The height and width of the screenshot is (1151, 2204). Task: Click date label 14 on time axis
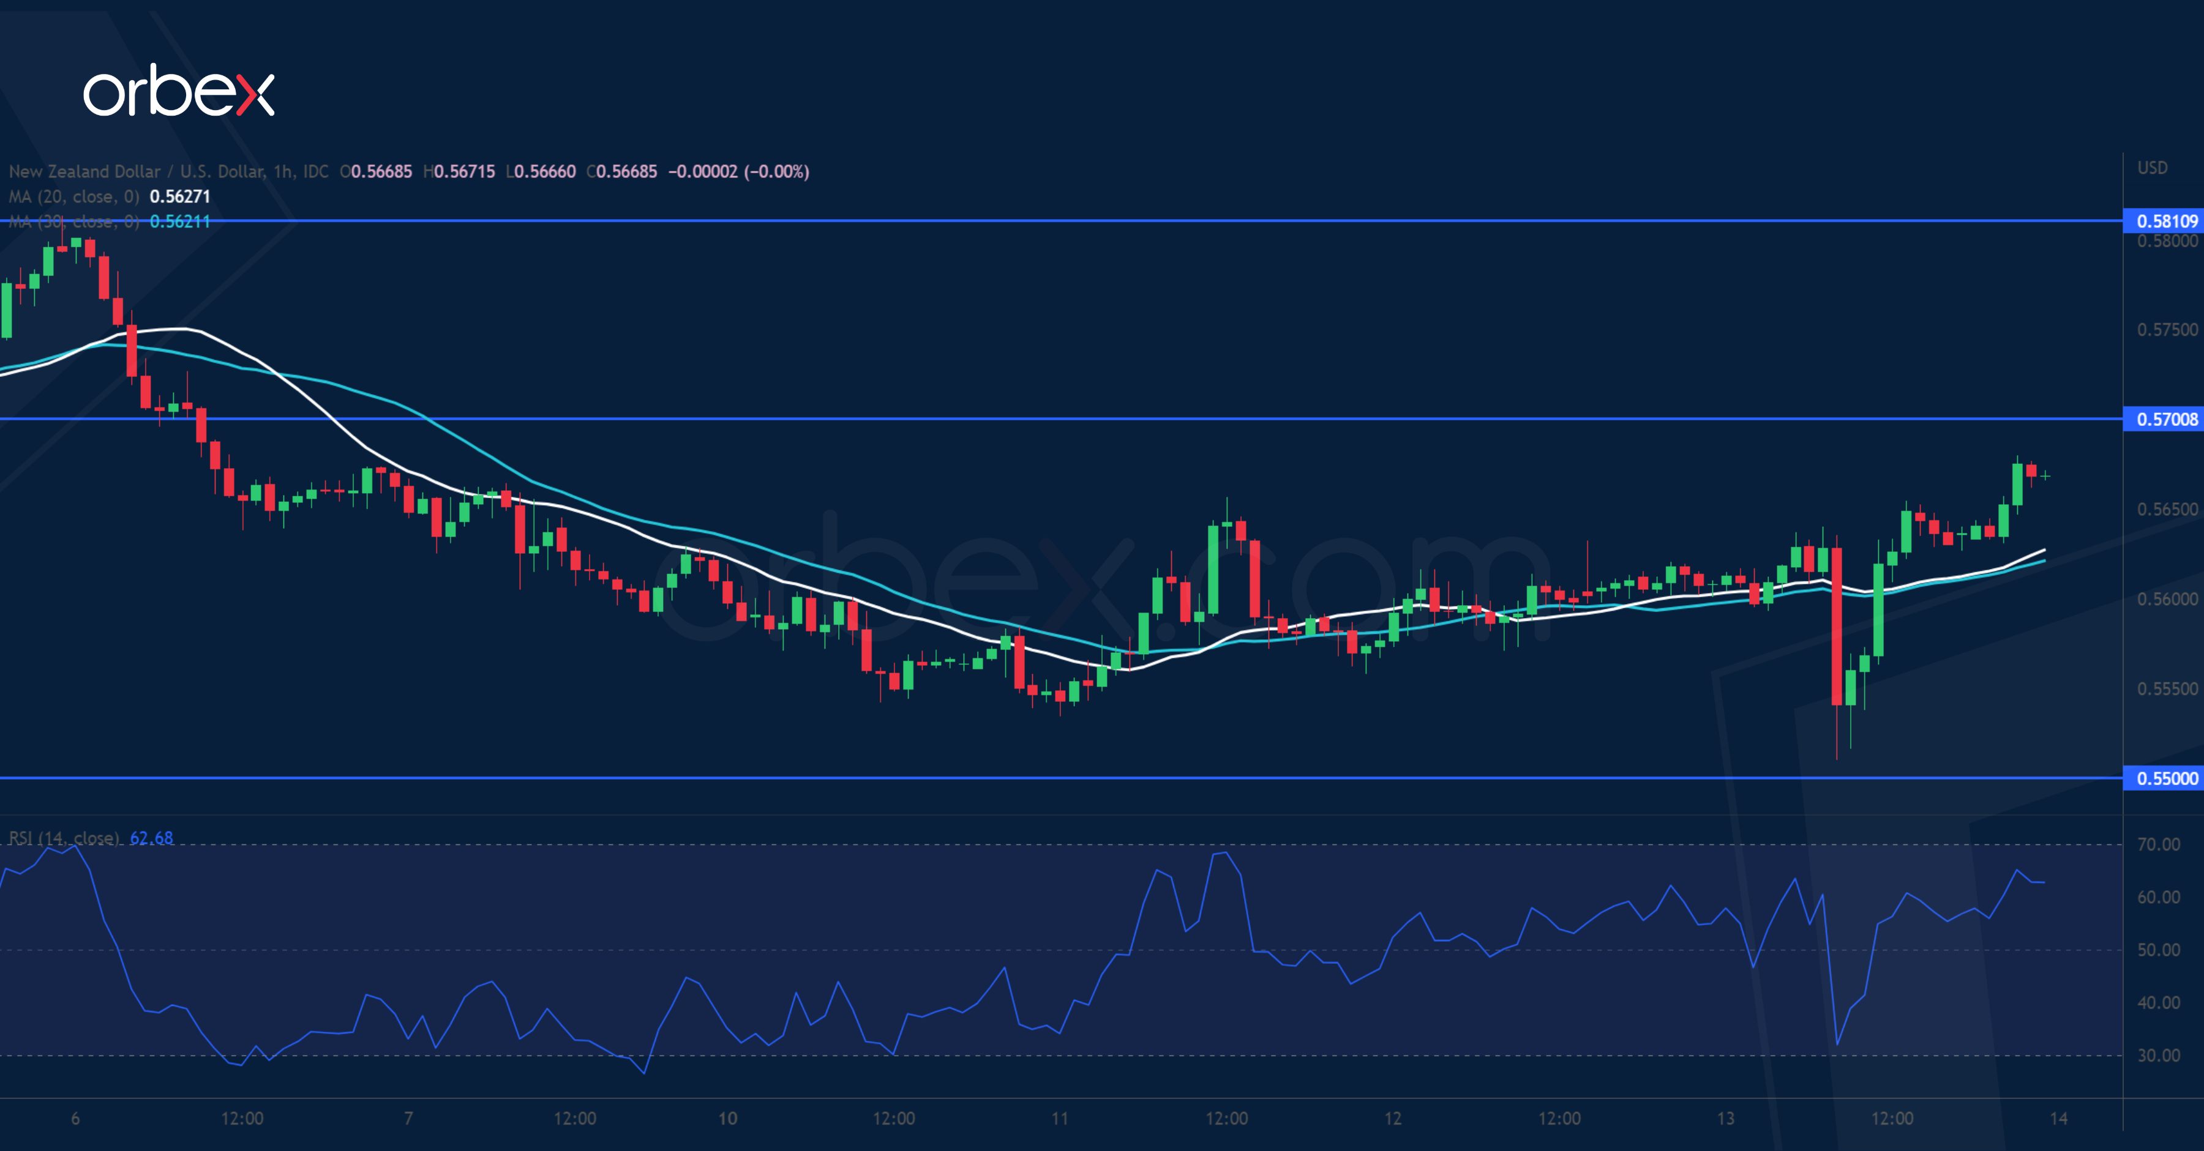point(2058,1119)
